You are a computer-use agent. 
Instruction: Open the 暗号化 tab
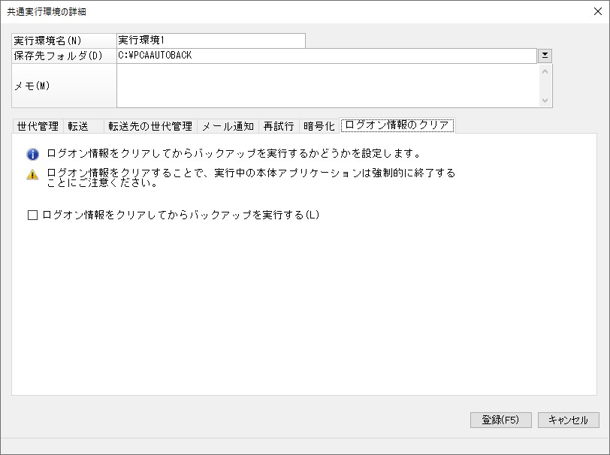(x=319, y=126)
